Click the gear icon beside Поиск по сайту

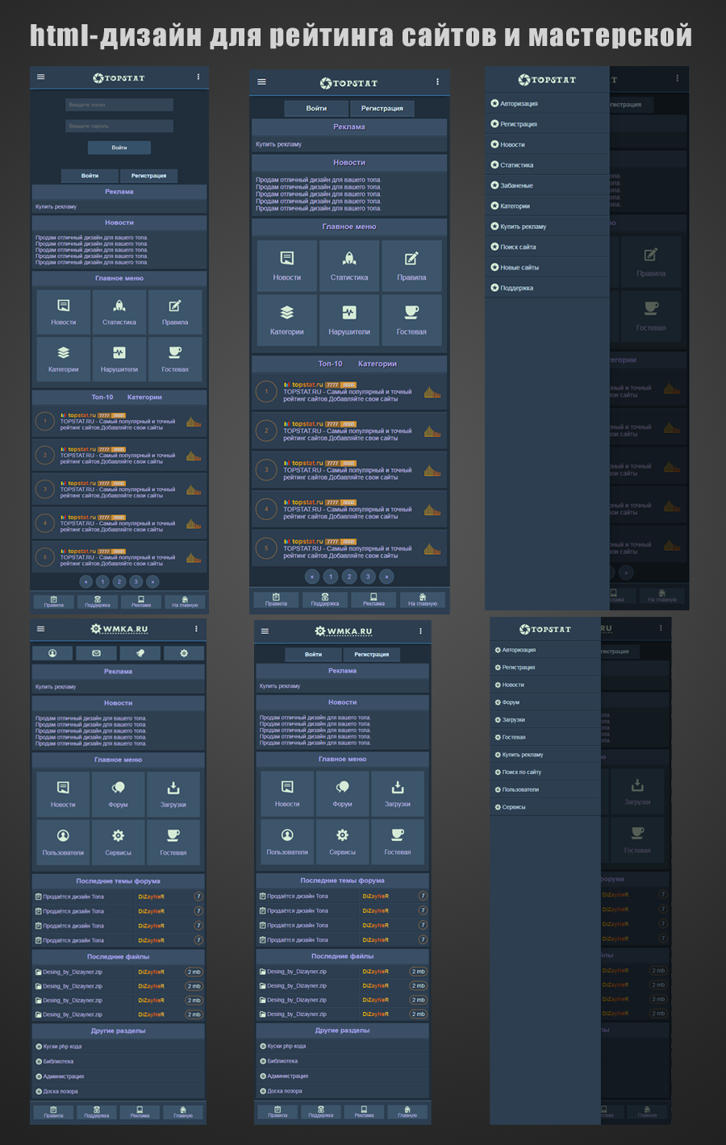coord(498,772)
